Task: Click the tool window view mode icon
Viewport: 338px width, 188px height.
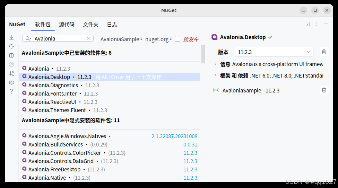Action: point(308,24)
